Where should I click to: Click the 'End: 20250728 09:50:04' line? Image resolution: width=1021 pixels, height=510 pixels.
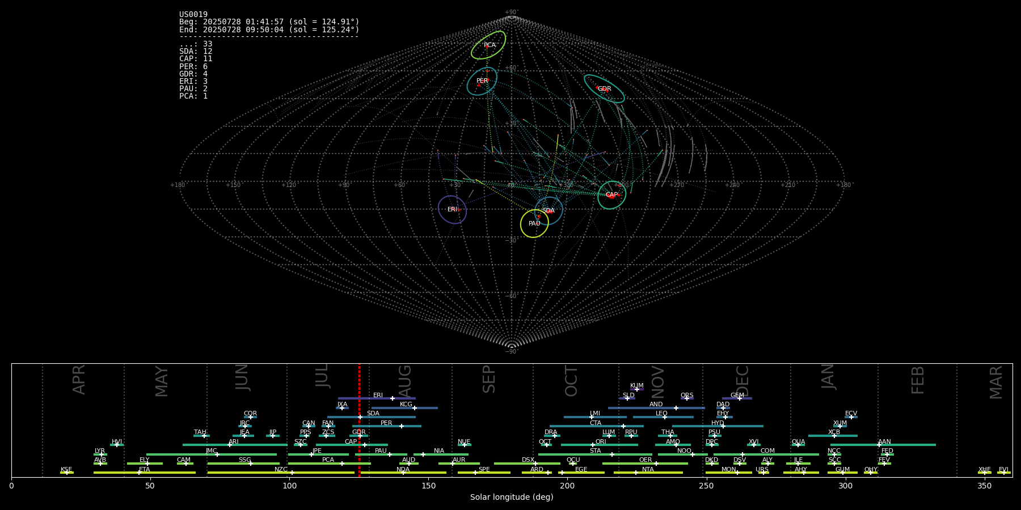click(269, 29)
